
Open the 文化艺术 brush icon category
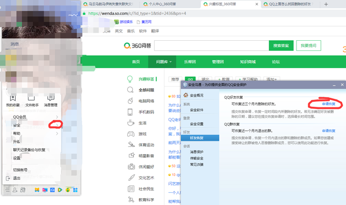[x=131, y=178]
